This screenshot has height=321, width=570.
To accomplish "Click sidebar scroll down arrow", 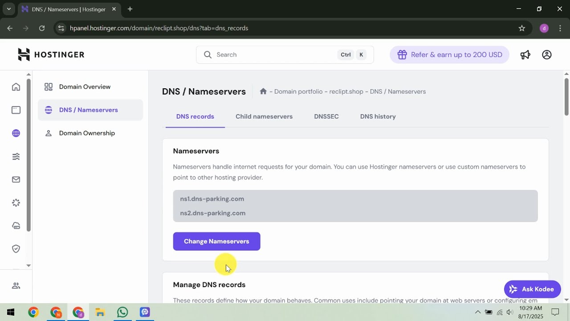I will click(x=28, y=265).
